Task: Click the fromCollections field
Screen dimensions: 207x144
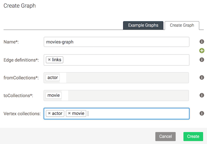Action: pyautogui.click(x=116, y=78)
